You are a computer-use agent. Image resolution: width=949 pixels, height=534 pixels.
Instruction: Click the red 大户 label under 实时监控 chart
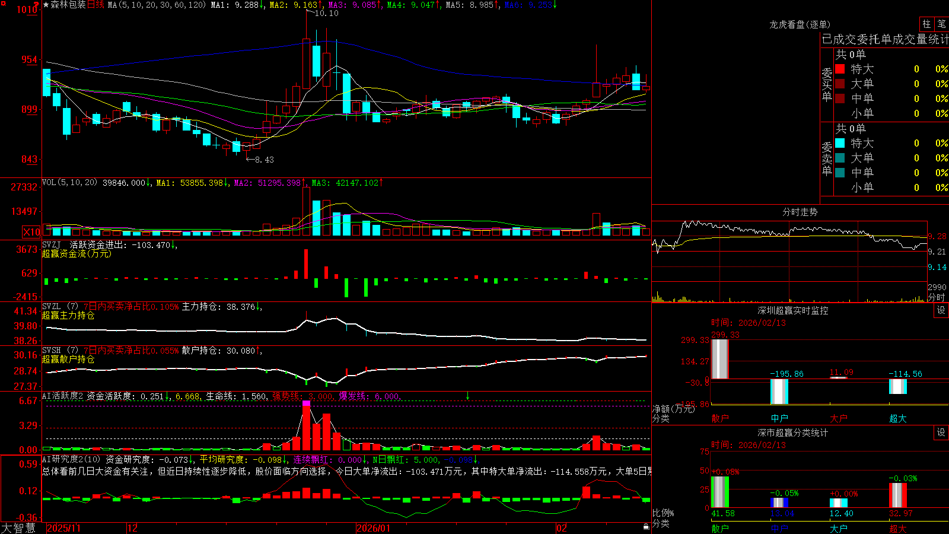click(839, 418)
